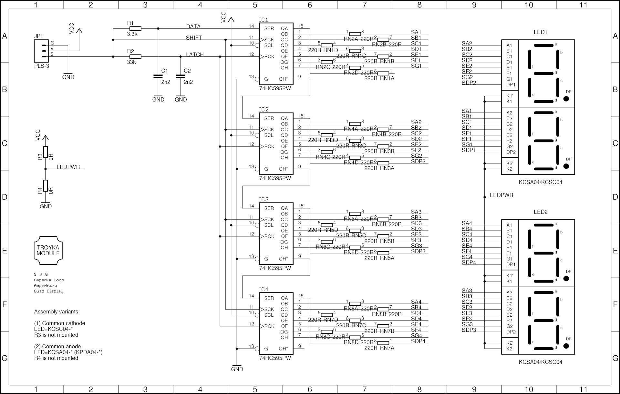Image resolution: width=620 pixels, height=394 pixels.
Task: Click the '(1) Common cathode' note
Action: click(60, 323)
